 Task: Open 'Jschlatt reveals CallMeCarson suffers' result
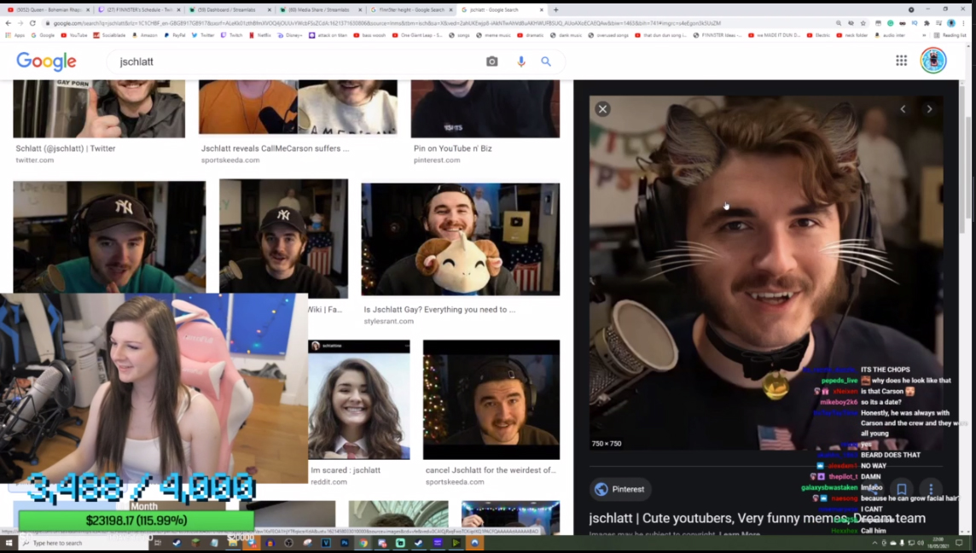[275, 148]
